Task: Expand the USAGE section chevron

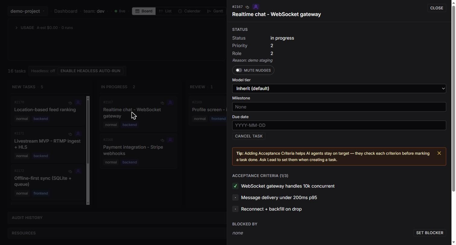Action: tap(17, 28)
